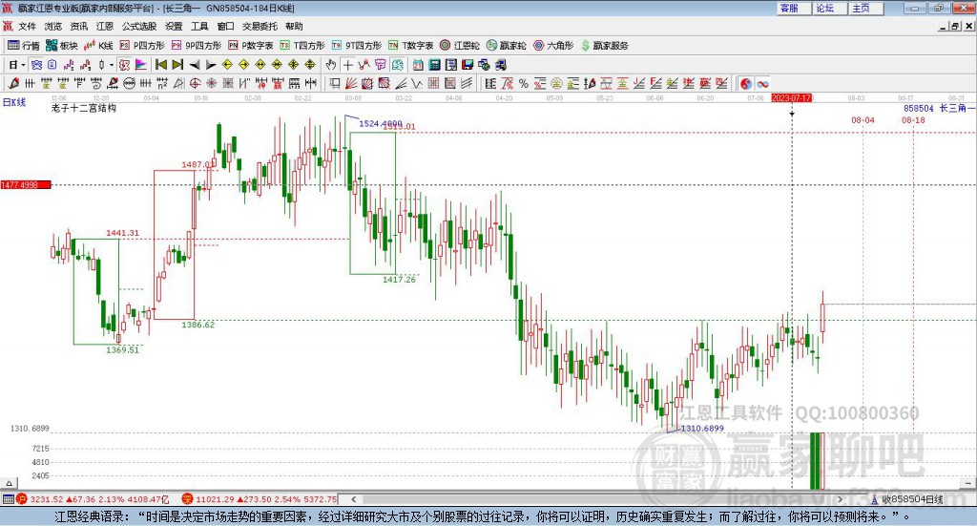The height and width of the screenshot is (526, 977).
Task: Open the 行情 market quotes view
Action: tap(23, 46)
